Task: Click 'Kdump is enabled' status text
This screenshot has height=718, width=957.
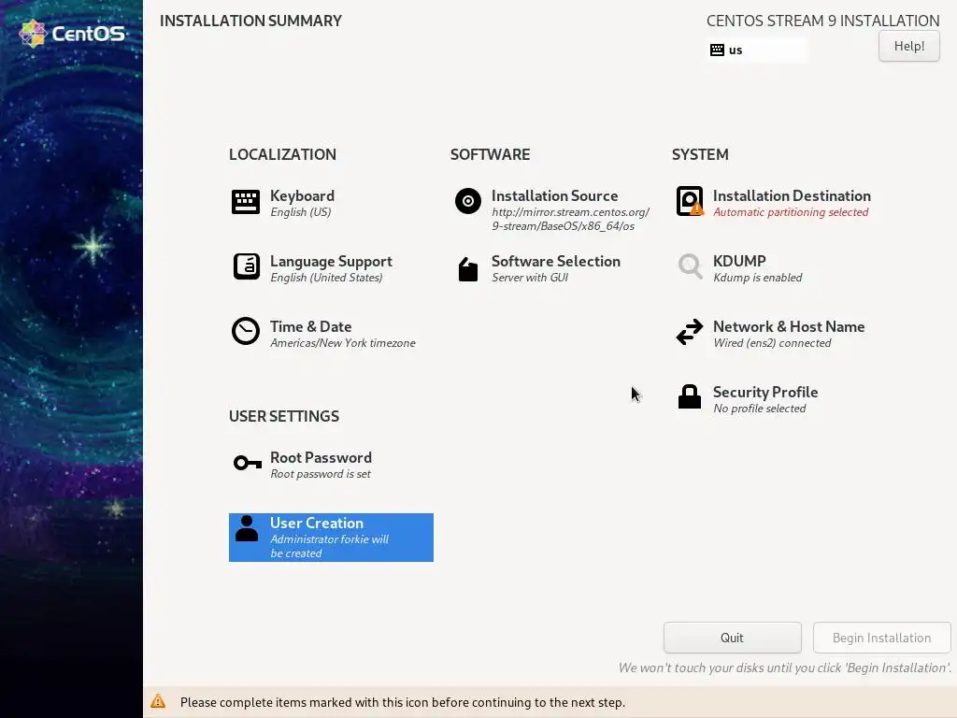Action: tap(757, 277)
